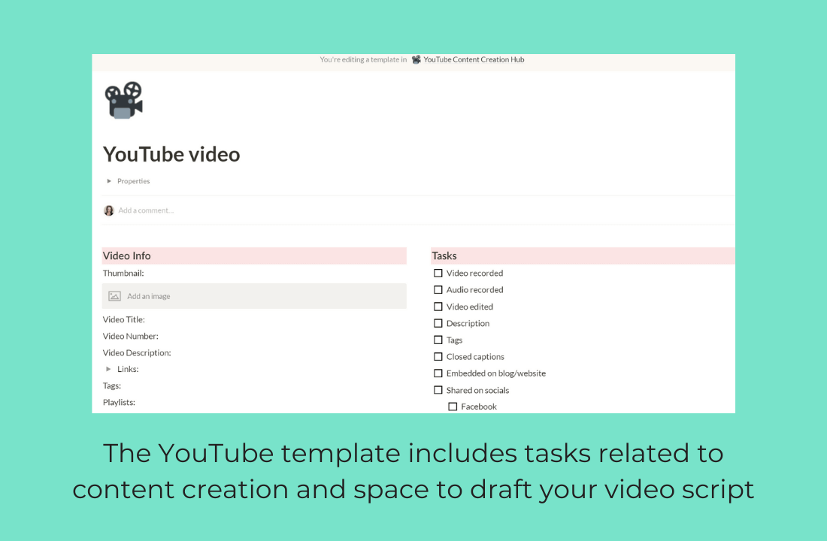Mark Video edited as complete

[x=438, y=307]
